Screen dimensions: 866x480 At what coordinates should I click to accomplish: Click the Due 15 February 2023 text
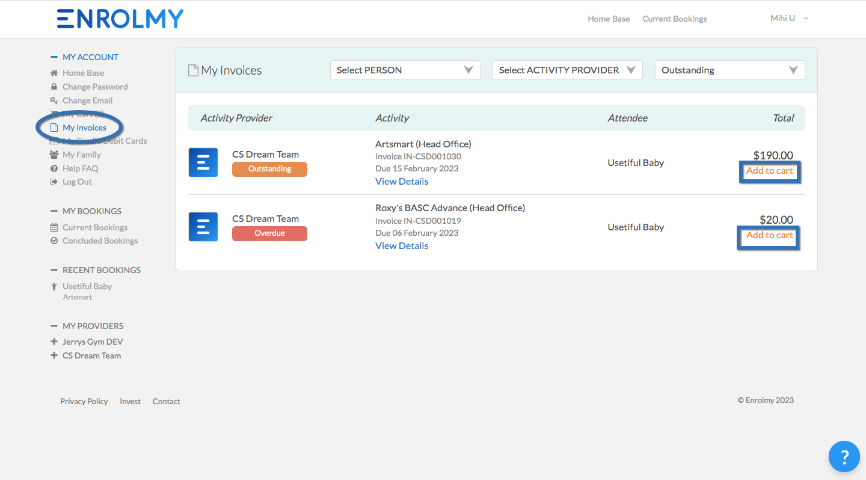pyautogui.click(x=417, y=168)
